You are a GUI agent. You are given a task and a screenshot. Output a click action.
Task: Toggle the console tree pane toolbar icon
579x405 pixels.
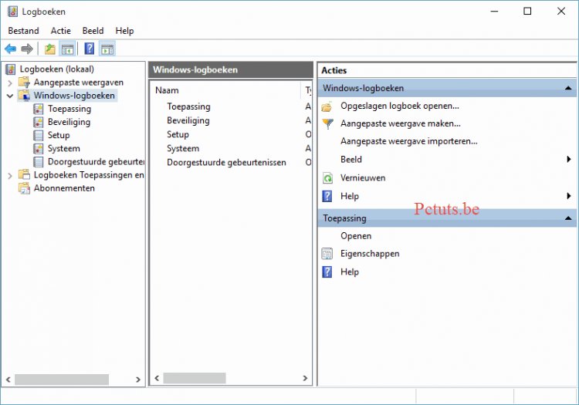click(x=67, y=49)
